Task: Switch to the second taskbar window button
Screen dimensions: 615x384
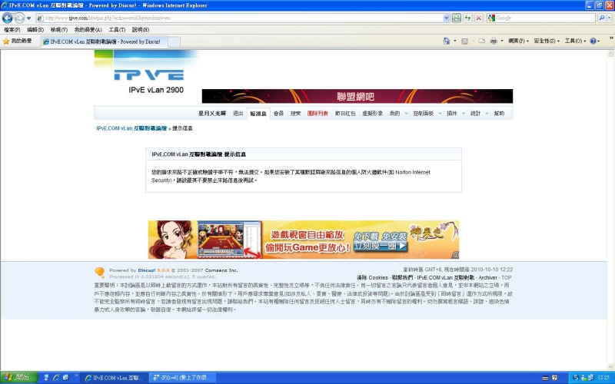Action: tap(182, 378)
